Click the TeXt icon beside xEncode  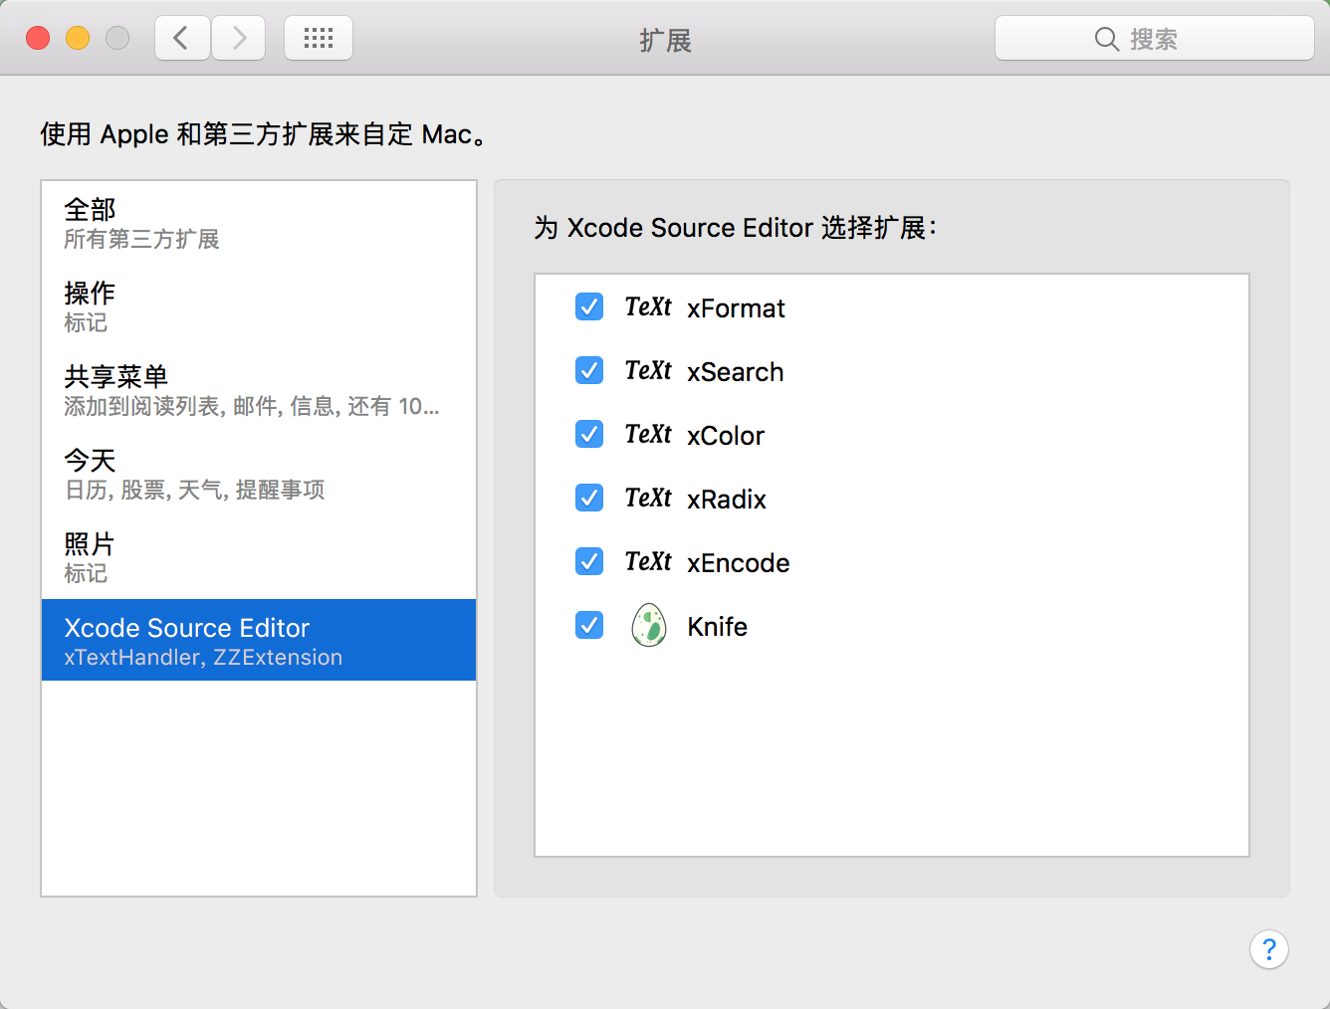(x=648, y=562)
